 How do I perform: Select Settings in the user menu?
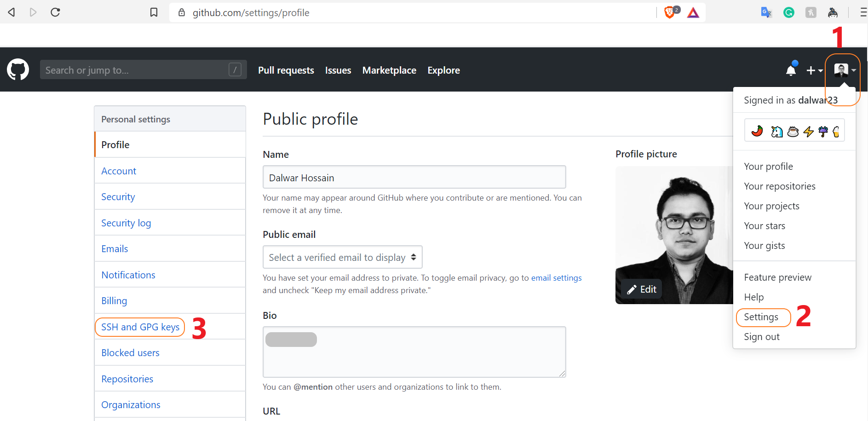click(761, 317)
